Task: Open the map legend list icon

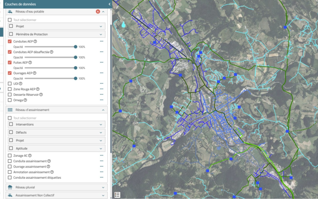Action: 117,195
